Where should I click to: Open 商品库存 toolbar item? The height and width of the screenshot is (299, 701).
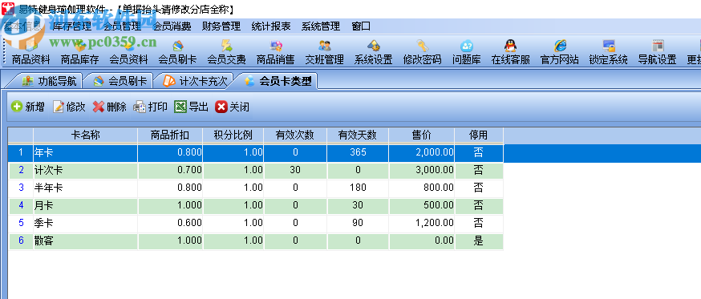pyautogui.click(x=79, y=52)
